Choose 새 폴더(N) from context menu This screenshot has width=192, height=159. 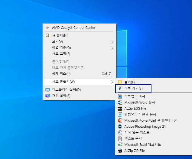pos(79,36)
